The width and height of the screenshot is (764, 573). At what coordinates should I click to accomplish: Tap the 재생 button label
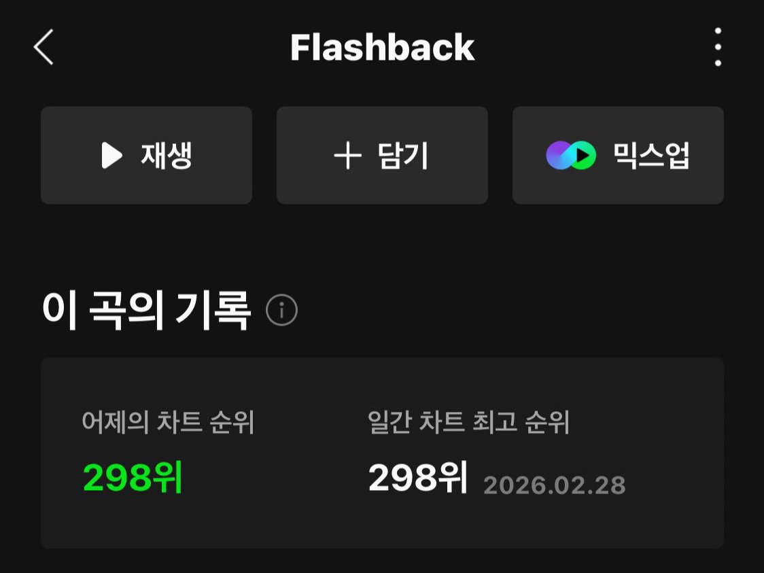(x=166, y=156)
